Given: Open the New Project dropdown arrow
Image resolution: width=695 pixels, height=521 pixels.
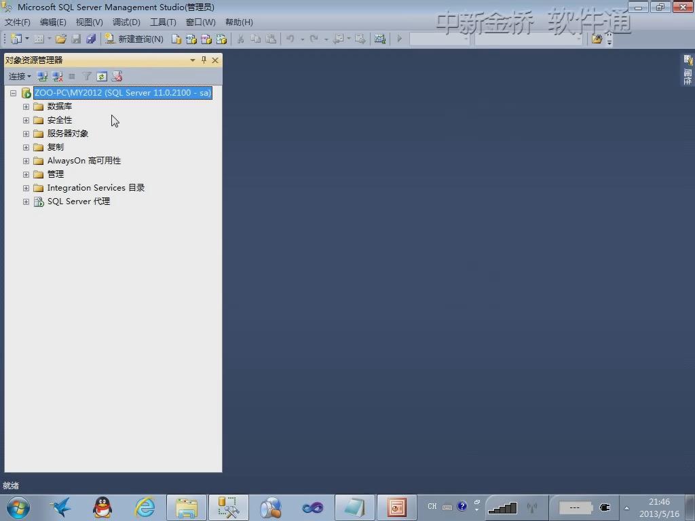Looking at the screenshot, I should click(27, 39).
